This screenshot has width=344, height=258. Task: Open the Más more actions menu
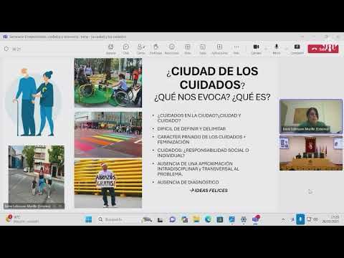[x=236, y=49]
